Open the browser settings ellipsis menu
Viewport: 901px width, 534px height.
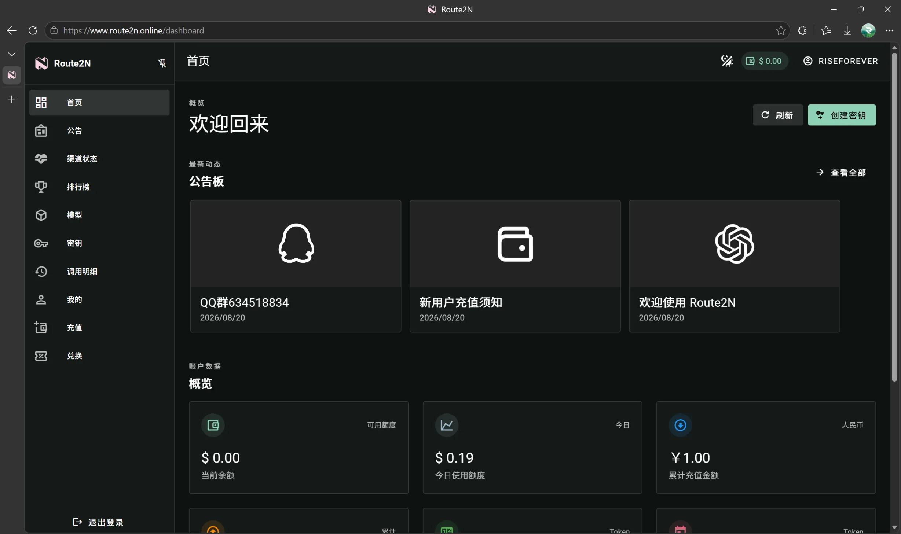(x=889, y=30)
